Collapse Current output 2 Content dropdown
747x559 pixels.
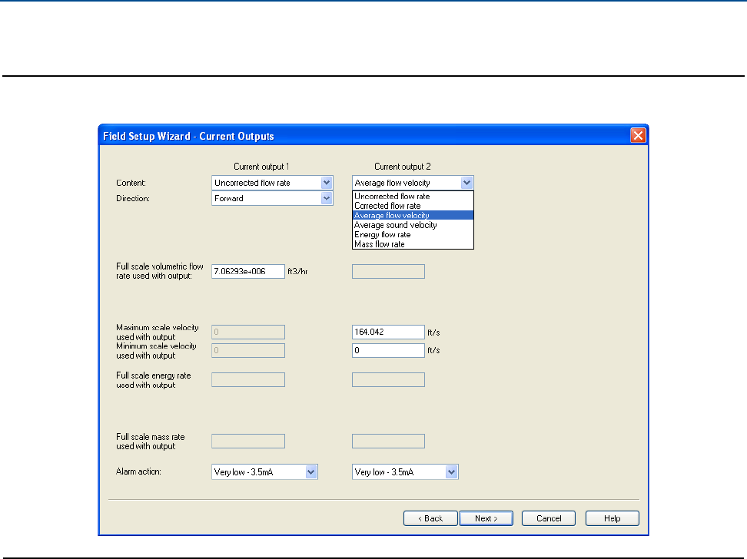(466, 183)
